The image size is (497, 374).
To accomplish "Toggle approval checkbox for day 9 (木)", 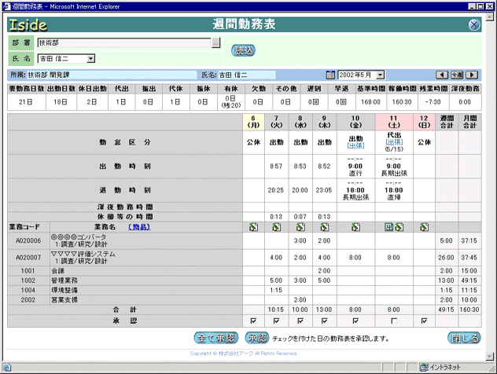I will pyautogui.click(x=324, y=321).
